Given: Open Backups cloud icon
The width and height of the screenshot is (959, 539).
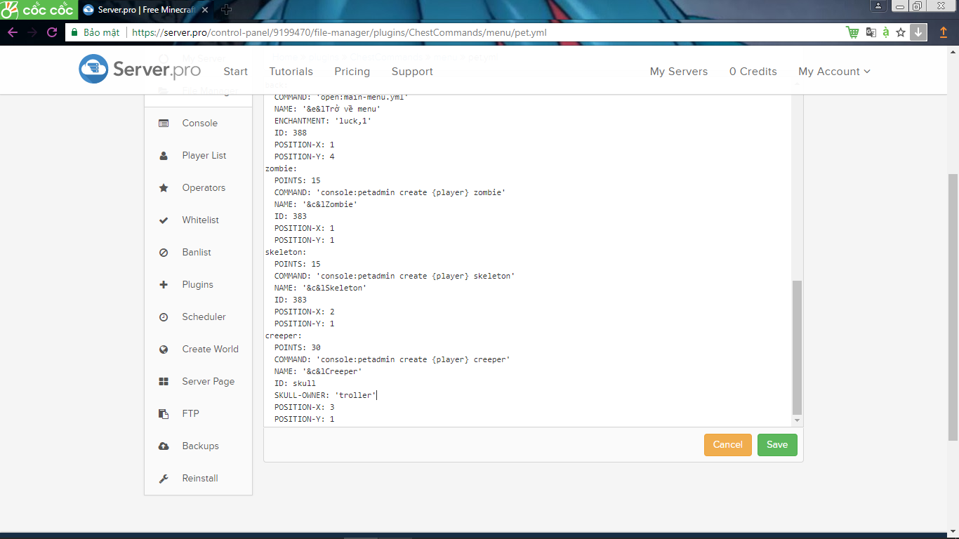Looking at the screenshot, I should pyautogui.click(x=164, y=446).
